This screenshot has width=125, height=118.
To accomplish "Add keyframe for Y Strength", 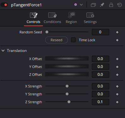I will tap(117, 94).
